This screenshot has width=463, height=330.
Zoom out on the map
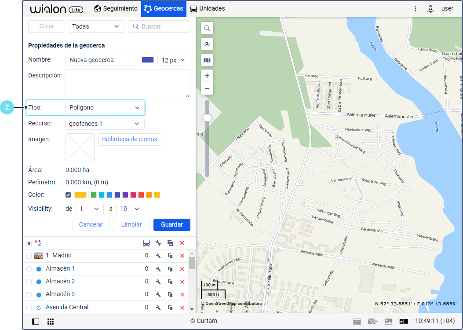point(207,88)
